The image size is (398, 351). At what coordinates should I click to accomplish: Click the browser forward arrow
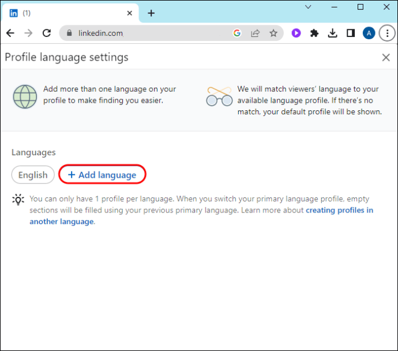pos(28,33)
